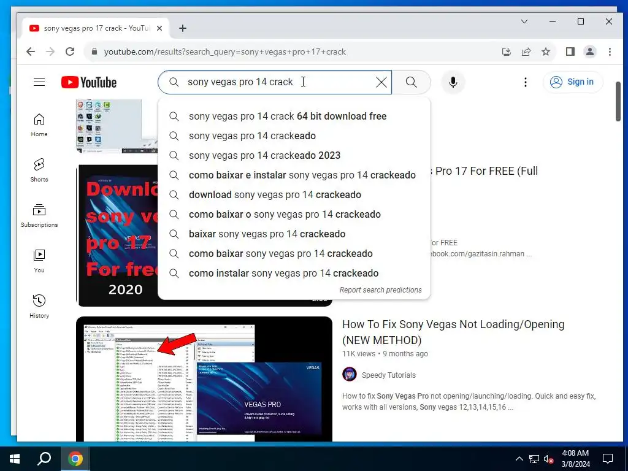628x471 pixels.
Task: Open Shorts from sidebar
Action: coord(39,170)
